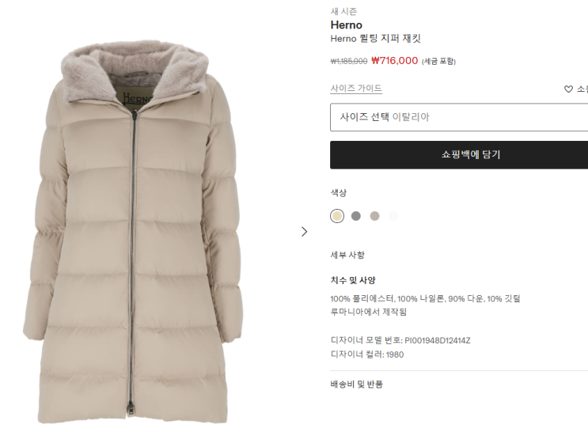Click the beige puffer coat image
This screenshot has width=588, height=432.
click(133, 233)
